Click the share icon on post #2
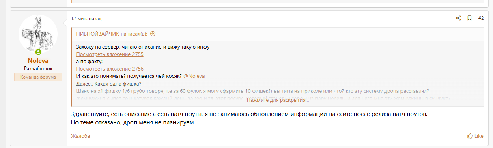Viewport: 493px width, 148px height. (x=459, y=18)
